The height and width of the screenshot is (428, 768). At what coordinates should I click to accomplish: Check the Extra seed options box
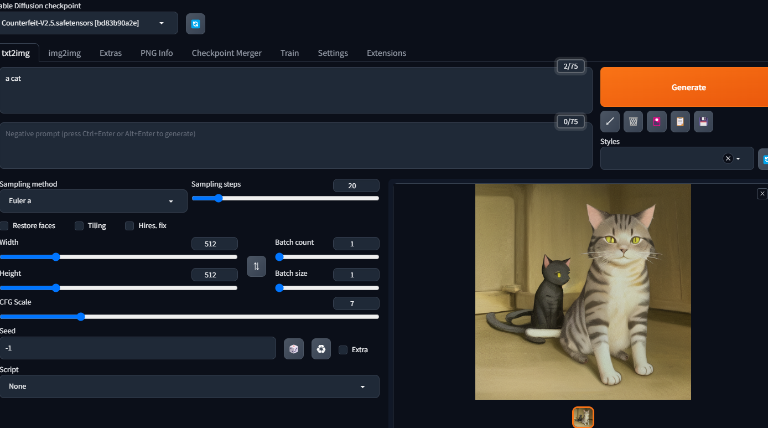[x=343, y=349]
